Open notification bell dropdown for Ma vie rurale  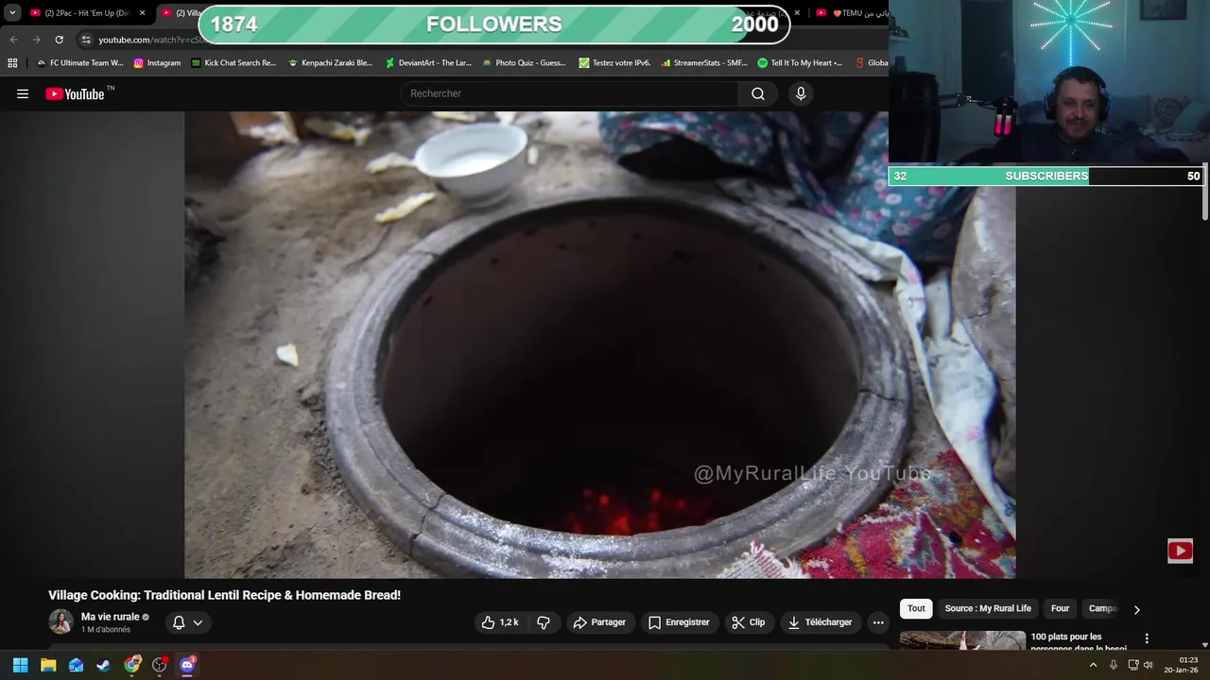tap(187, 622)
